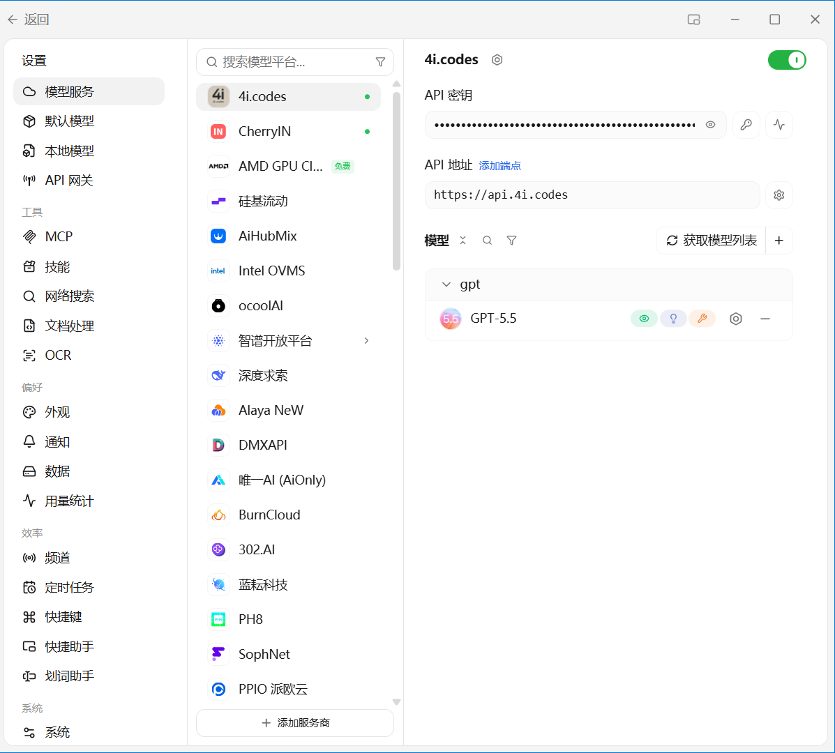Check API connection with pulse icon
Image resolution: width=835 pixels, height=753 pixels.
click(779, 125)
